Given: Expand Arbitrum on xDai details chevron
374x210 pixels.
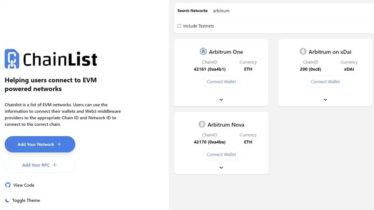Looking at the screenshot, I should point(325,99).
